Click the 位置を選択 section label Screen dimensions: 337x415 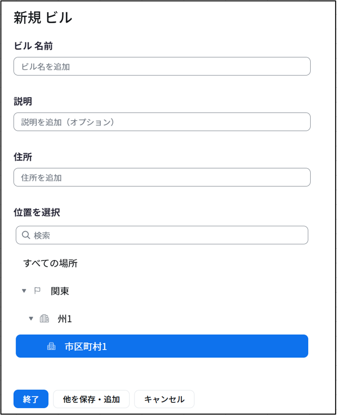tap(37, 213)
